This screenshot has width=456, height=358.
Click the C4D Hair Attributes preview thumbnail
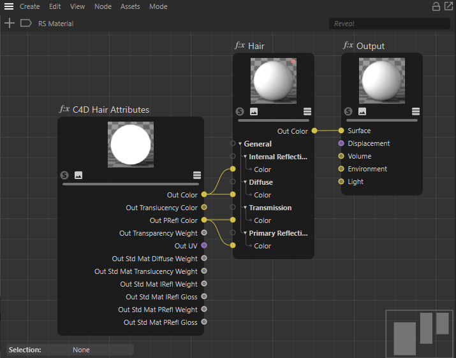(131, 145)
